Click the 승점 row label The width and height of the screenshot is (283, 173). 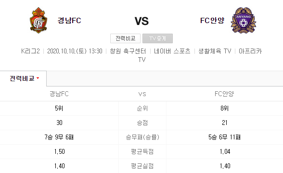[x=142, y=123]
